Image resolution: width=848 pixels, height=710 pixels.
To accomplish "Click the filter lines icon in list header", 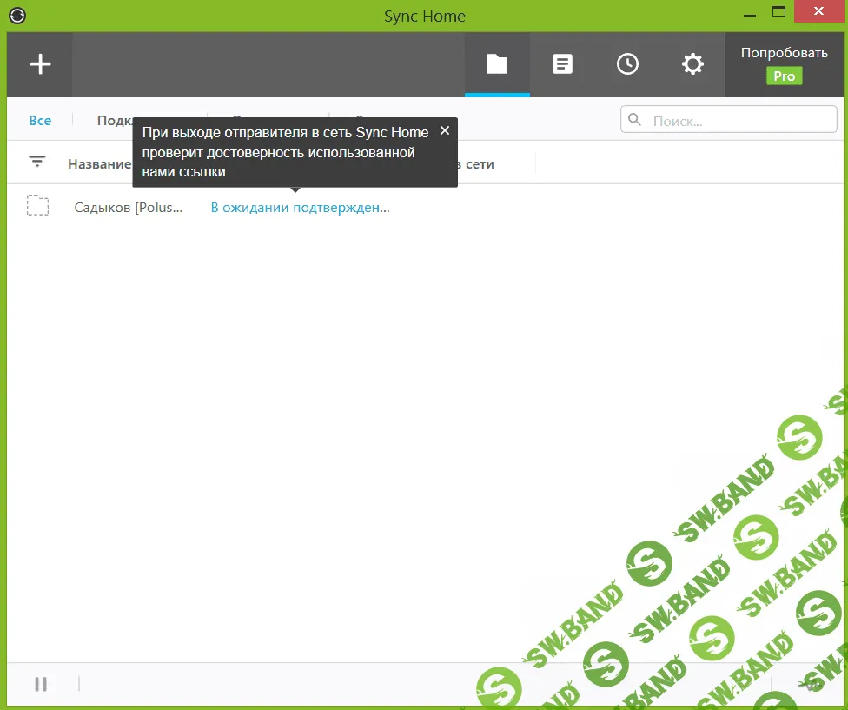I will [x=37, y=162].
